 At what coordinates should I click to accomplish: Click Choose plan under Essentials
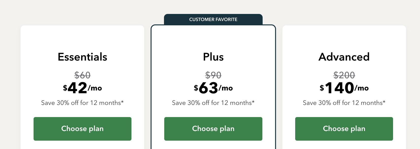click(82, 129)
